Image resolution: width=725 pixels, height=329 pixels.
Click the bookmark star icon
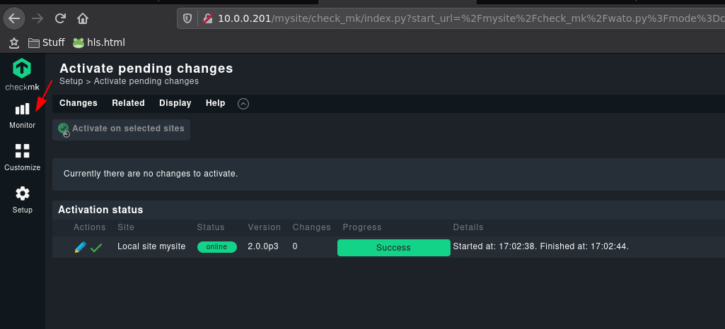click(x=13, y=42)
